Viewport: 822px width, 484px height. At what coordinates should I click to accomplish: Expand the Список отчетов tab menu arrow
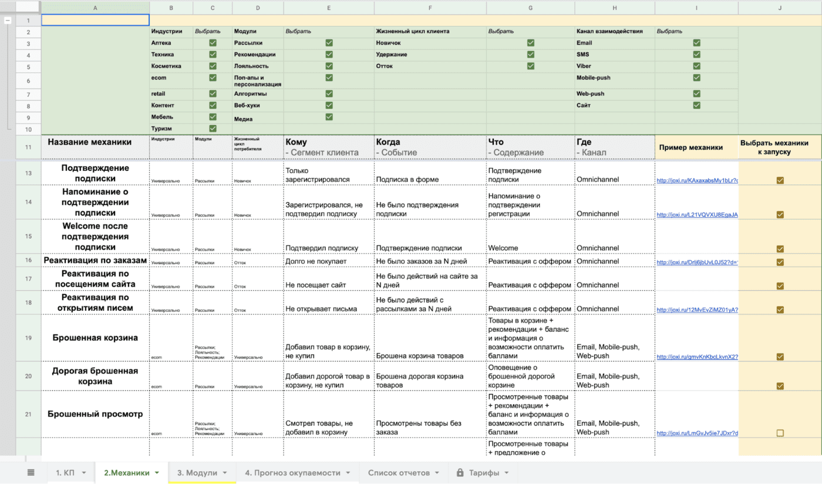tap(437, 473)
